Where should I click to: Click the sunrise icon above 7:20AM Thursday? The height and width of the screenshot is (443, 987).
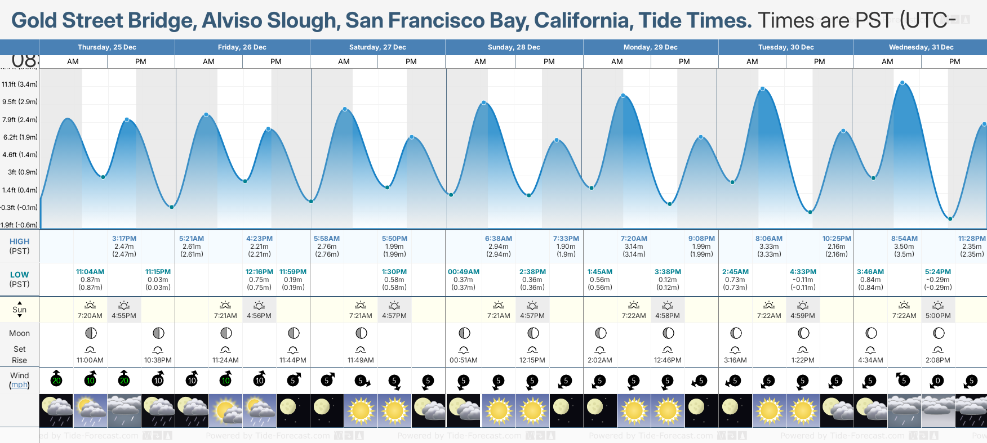[x=90, y=305]
